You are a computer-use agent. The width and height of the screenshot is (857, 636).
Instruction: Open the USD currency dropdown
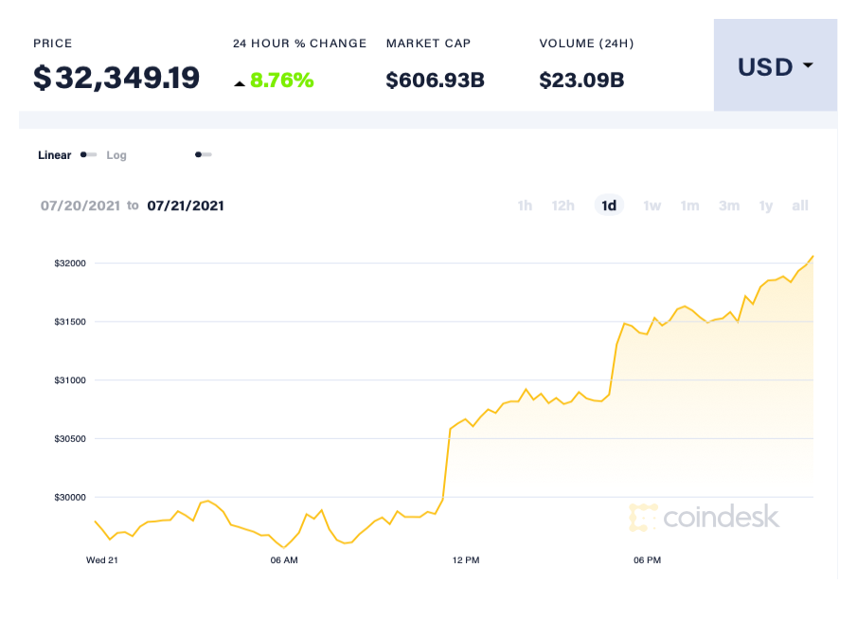774,66
